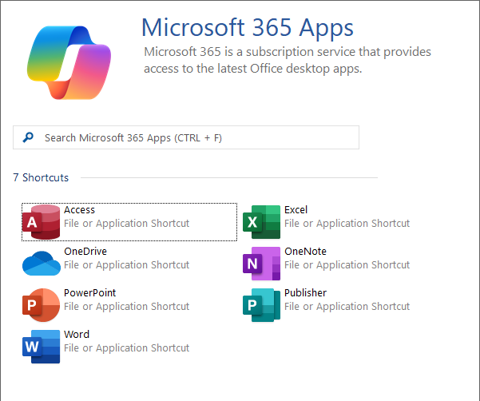The image size is (480, 401).
Task: Click the Microsoft 365 subscription description text
Action: pyautogui.click(x=287, y=60)
